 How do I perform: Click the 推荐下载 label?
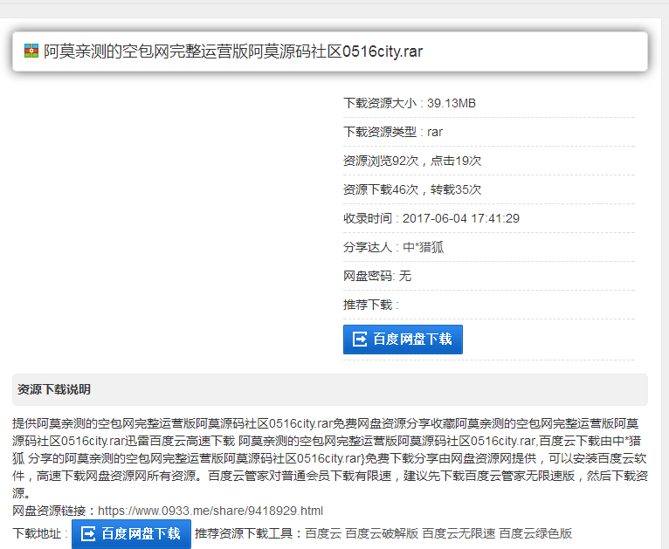click(x=371, y=305)
